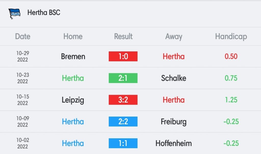
Task: Click the 1.25 handicap value
Action: [x=231, y=100]
